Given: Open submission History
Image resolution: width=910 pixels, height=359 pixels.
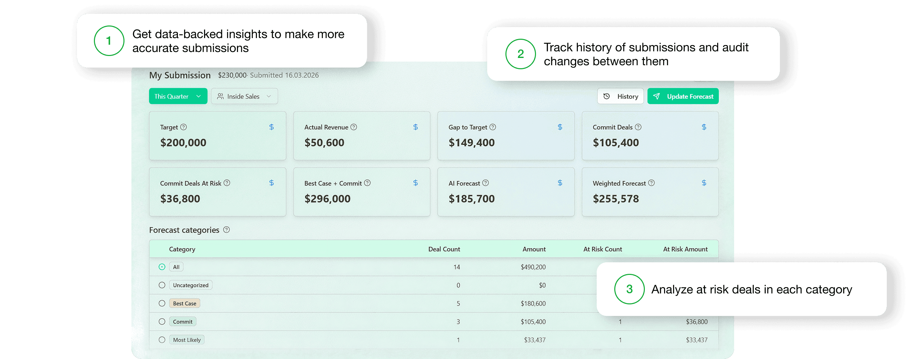Looking at the screenshot, I should (x=620, y=96).
